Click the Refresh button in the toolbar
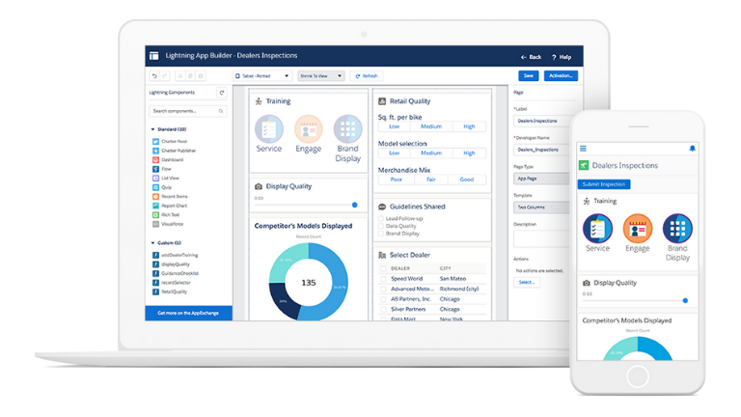This screenshot has width=741, height=417. click(x=367, y=76)
